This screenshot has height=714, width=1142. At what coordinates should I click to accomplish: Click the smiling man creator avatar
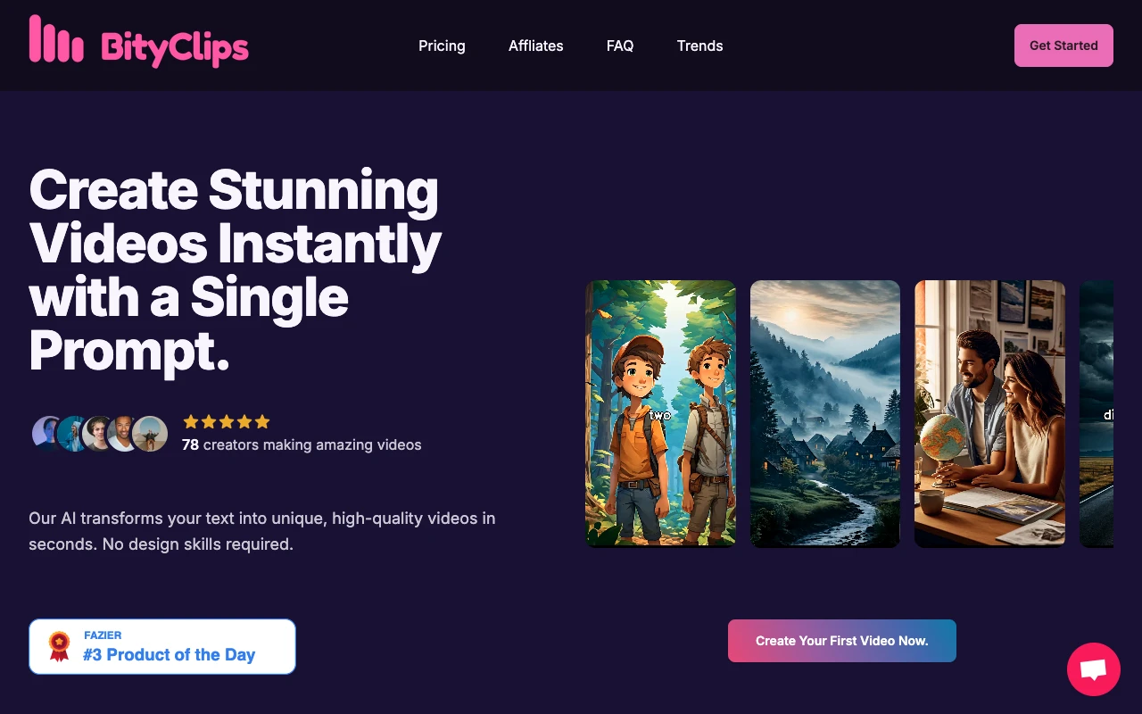123,434
